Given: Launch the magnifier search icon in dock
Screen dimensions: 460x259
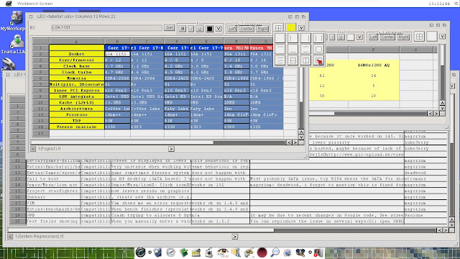Looking at the screenshot, I should [275, 253].
